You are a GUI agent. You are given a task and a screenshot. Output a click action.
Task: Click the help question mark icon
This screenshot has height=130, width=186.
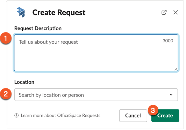16,115
